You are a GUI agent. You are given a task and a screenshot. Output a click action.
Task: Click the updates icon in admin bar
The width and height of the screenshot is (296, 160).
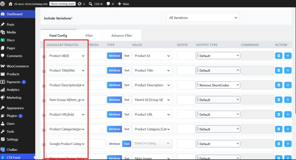pyautogui.click(x=81, y=4)
